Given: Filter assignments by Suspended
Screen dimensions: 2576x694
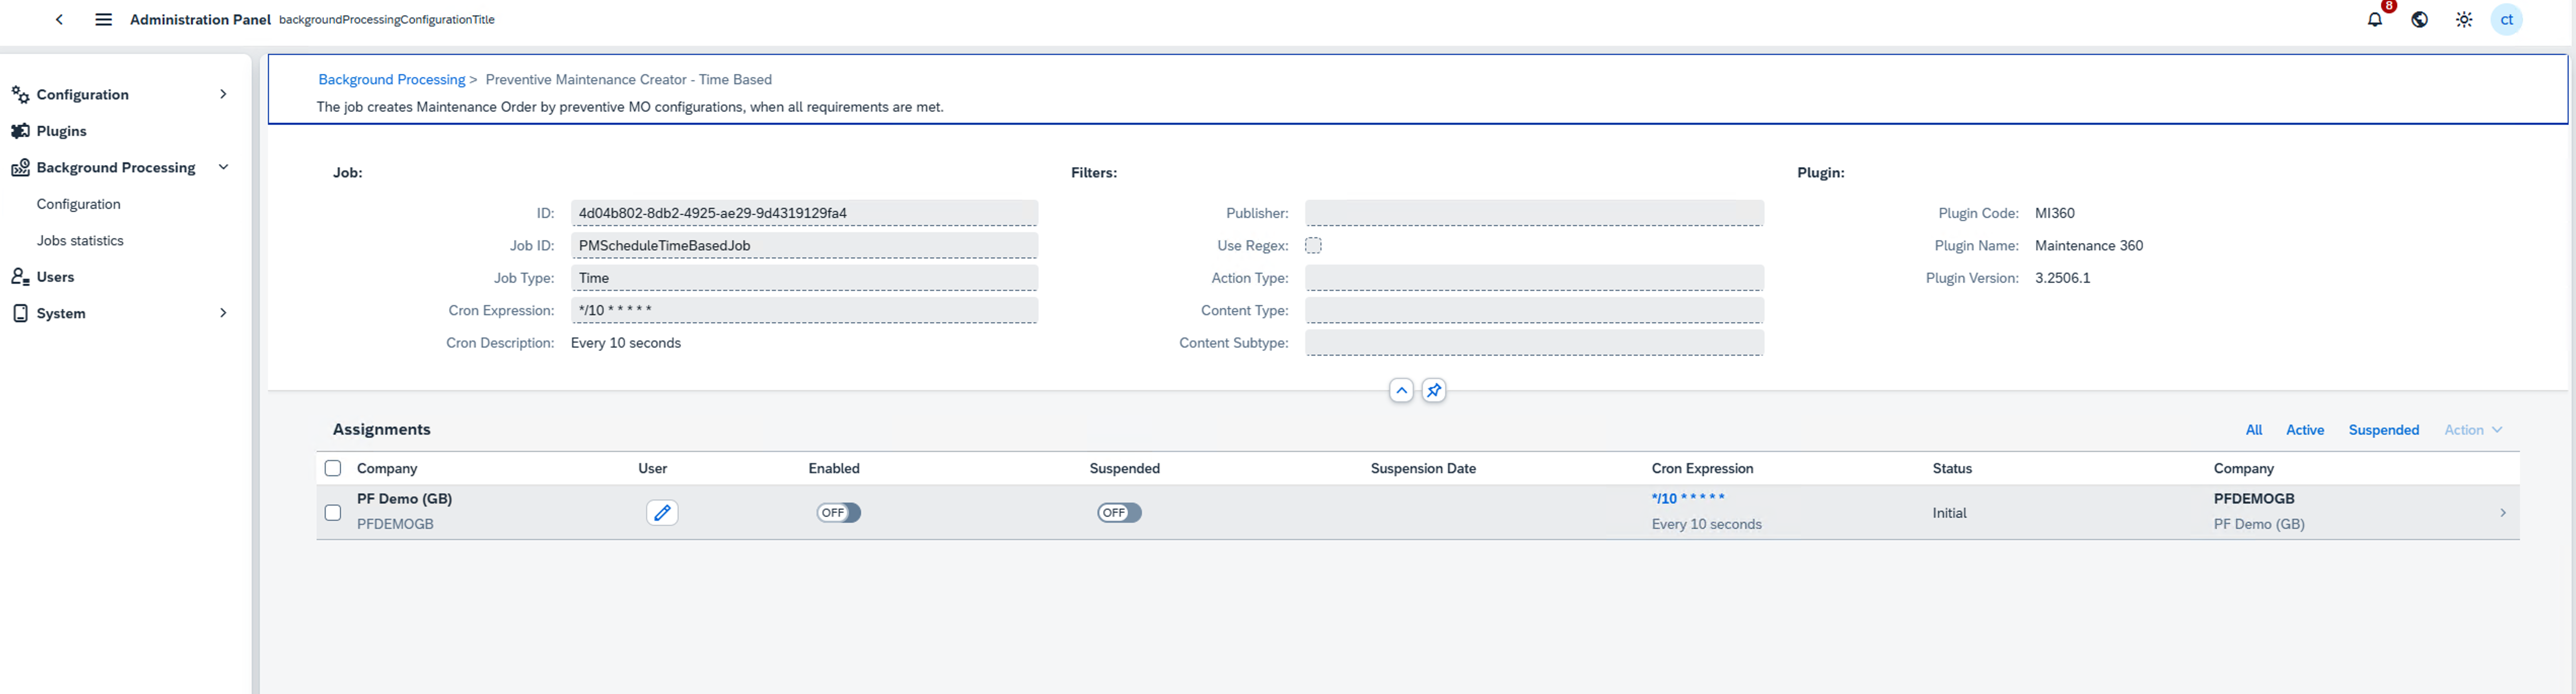Looking at the screenshot, I should point(2383,431).
